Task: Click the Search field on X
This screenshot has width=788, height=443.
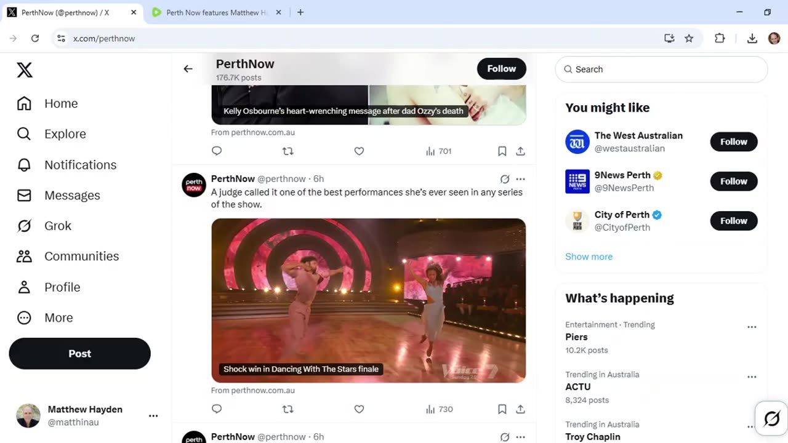Action: tap(661, 70)
